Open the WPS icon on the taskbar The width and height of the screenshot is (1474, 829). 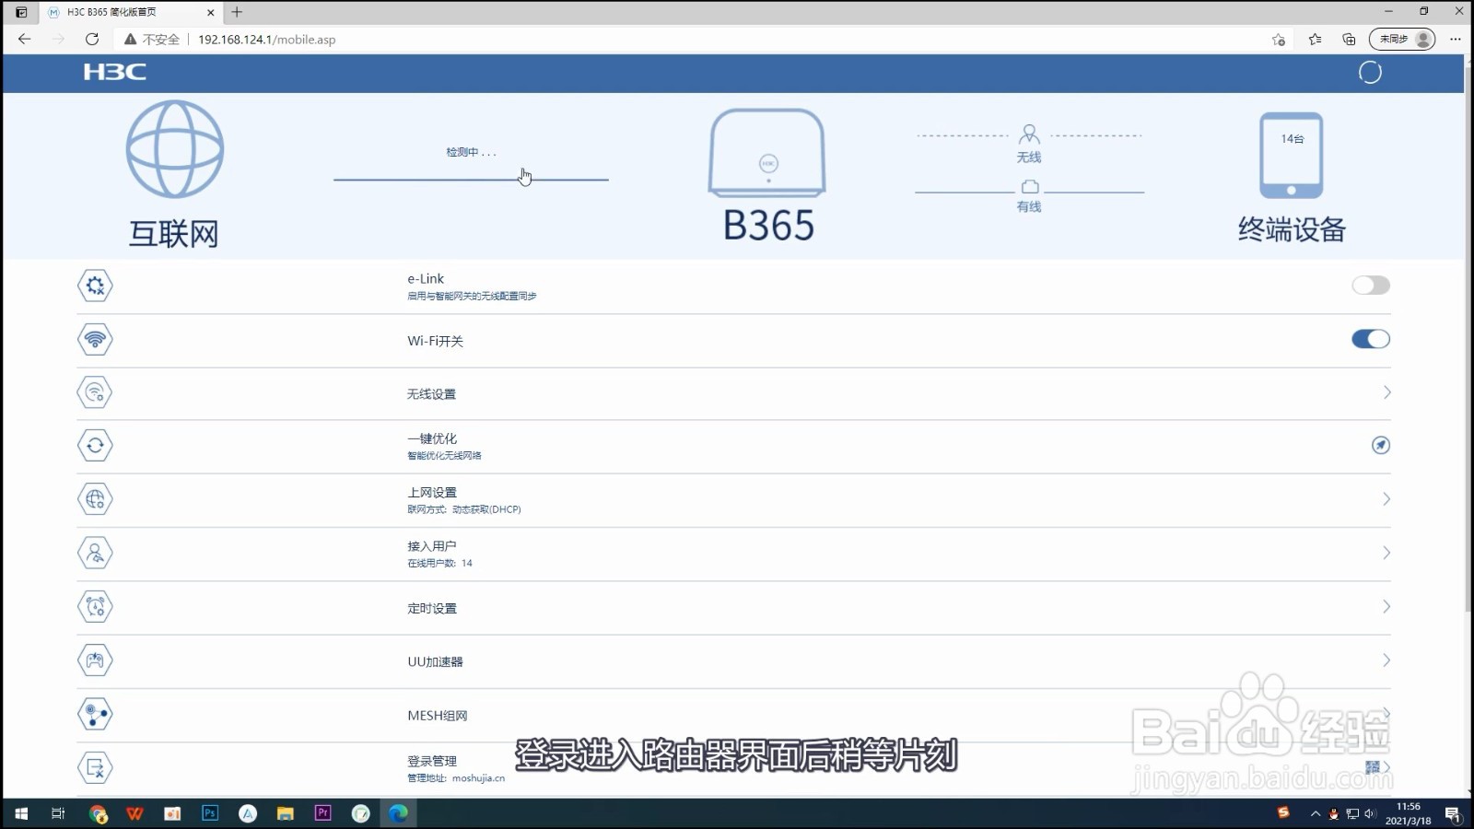(x=135, y=813)
